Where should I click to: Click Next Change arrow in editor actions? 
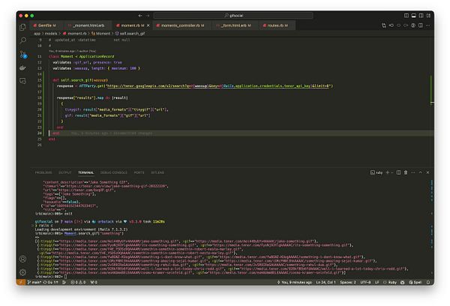406,25
